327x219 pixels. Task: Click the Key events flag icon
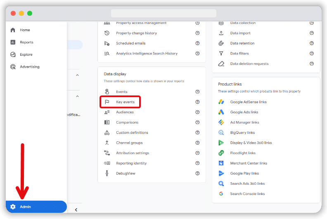(x=107, y=102)
